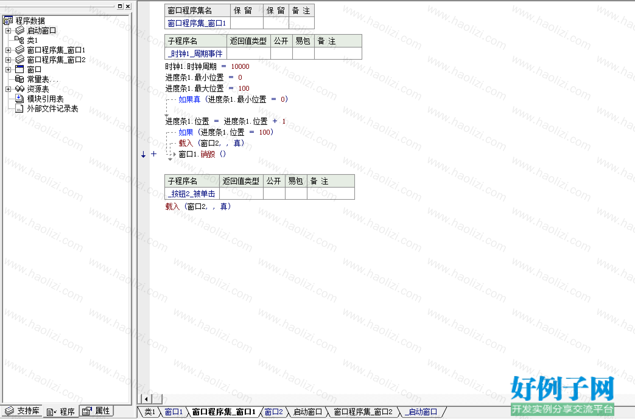Click the 如果 (进度条1.位置 = 100) line

[x=226, y=132]
